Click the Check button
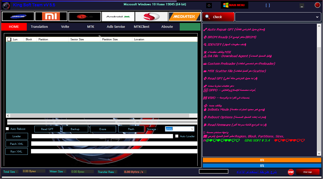Screen dimensions: 323x179 [218, 17]
